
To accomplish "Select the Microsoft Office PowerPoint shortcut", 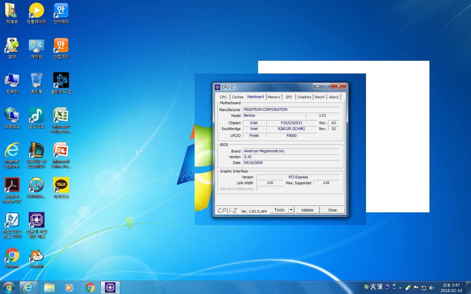I will coord(61,155).
